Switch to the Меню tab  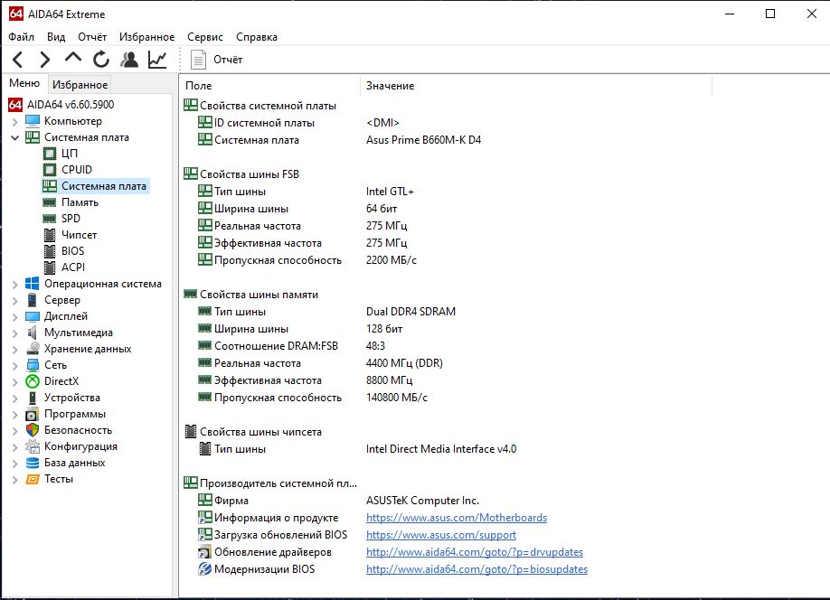24,84
